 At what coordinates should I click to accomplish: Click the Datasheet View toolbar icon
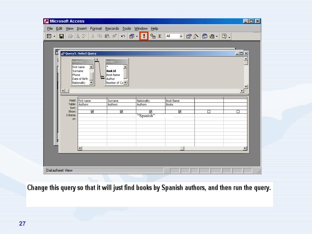click(49, 36)
